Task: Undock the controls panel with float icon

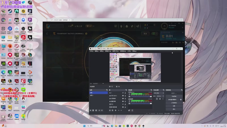Action: click(182, 90)
